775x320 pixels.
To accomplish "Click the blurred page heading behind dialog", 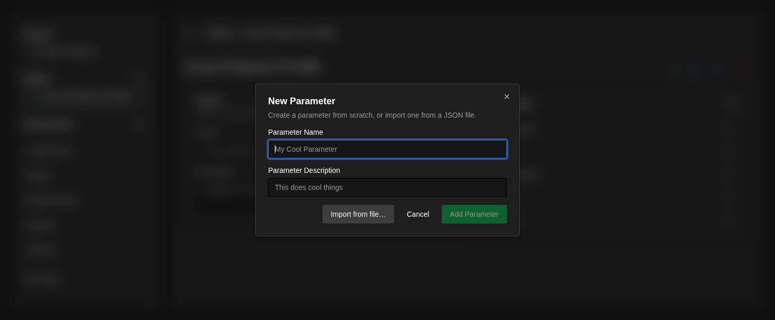I will 252,67.
